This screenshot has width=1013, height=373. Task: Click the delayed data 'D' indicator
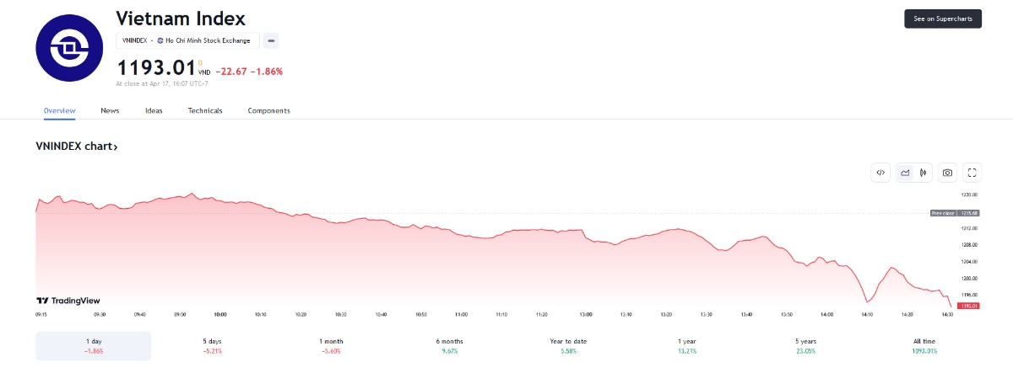[x=200, y=61]
